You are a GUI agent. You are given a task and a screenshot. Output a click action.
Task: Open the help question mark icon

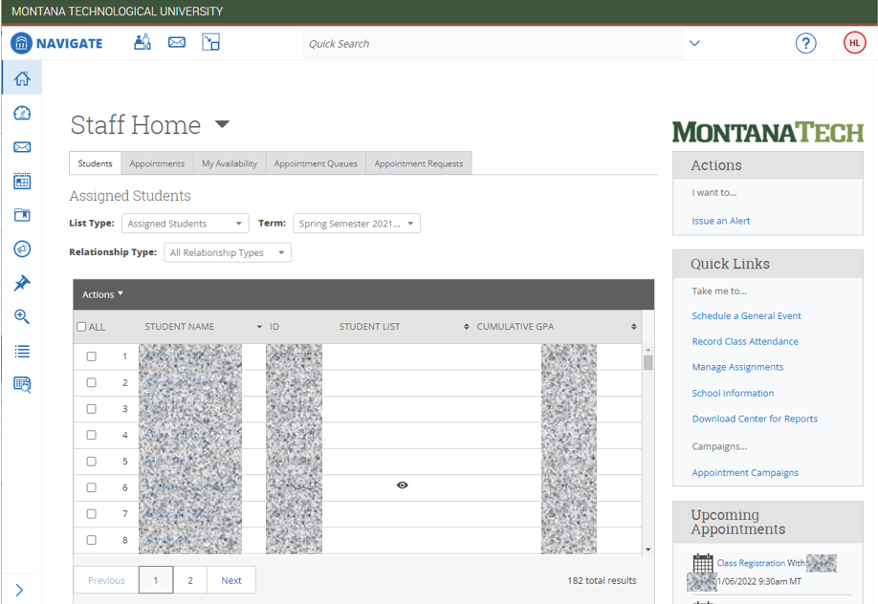click(805, 43)
